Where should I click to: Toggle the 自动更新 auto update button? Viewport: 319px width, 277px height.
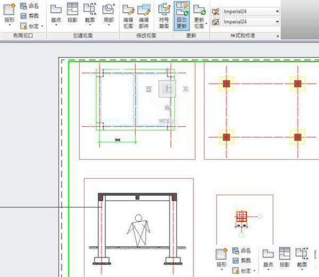tap(181, 15)
